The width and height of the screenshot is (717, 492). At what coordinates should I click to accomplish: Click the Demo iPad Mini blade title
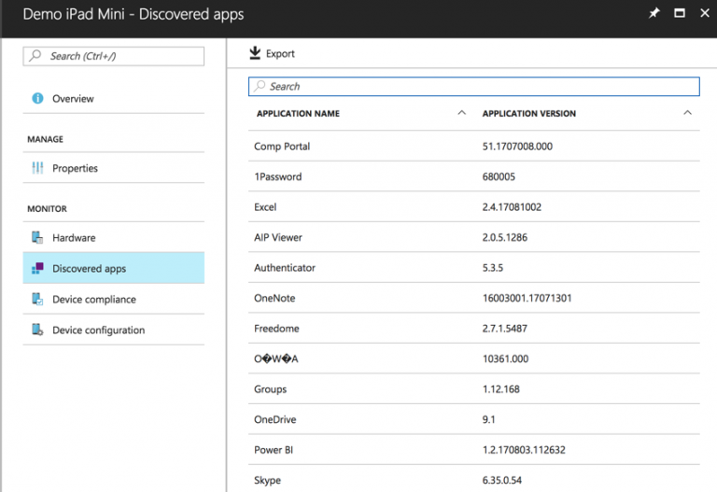coord(134,14)
